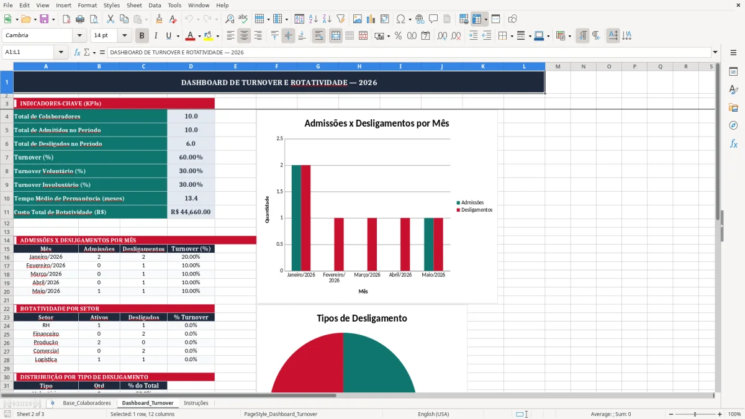Expand Background Color dropdown arrow
The width and height of the screenshot is (745, 419).
pos(217,36)
